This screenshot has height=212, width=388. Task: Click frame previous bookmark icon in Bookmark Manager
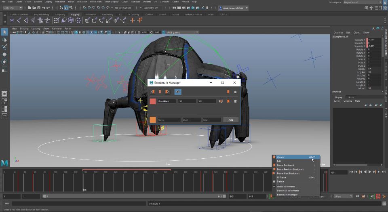[x=153, y=92]
